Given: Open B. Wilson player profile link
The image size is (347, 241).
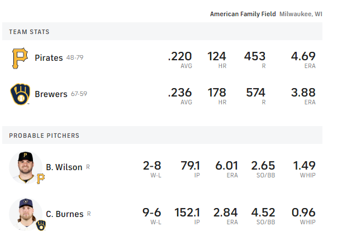Looking at the screenshot, I should click(64, 167).
